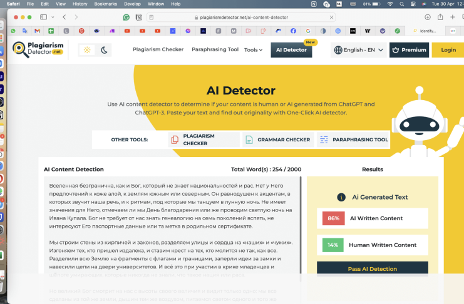Viewport: 464px width, 304px height.
Task: Go back with the Safari back arrow
Action: click(x=64, y=17)
